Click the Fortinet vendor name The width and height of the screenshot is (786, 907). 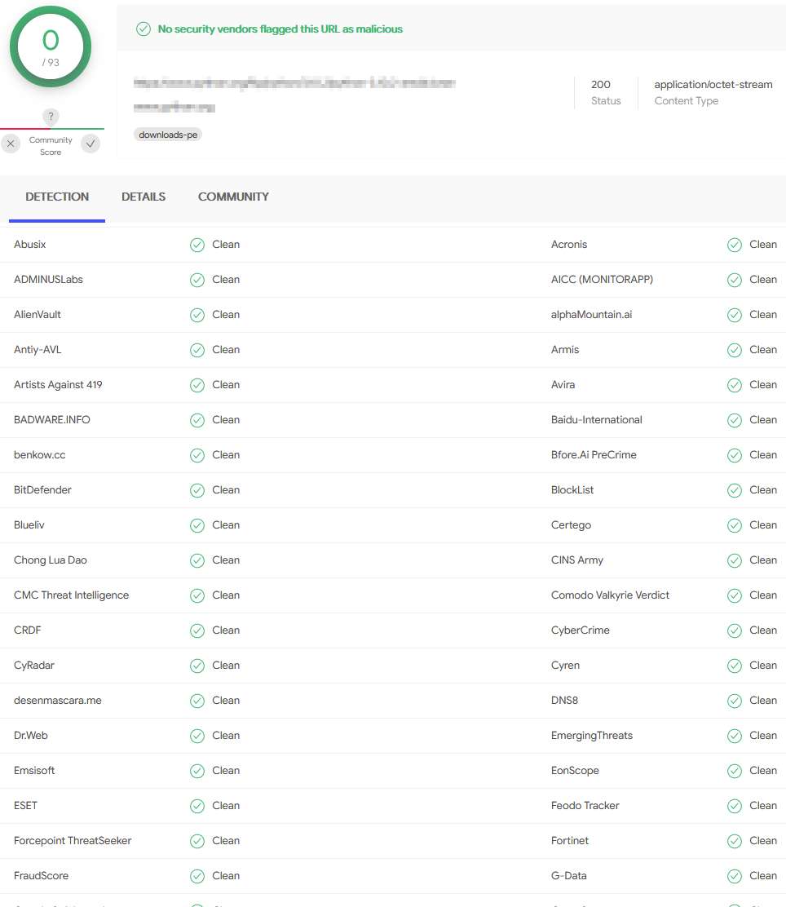[x=570, y=840]
